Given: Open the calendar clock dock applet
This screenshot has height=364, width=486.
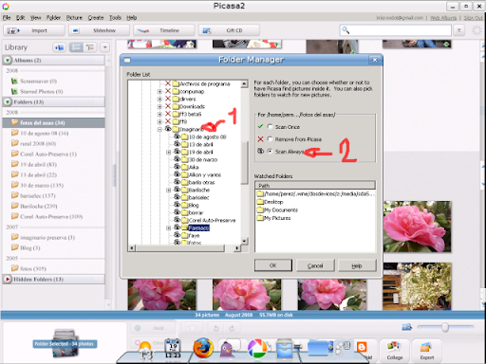Looking at the screenshot, I should 173,348.
